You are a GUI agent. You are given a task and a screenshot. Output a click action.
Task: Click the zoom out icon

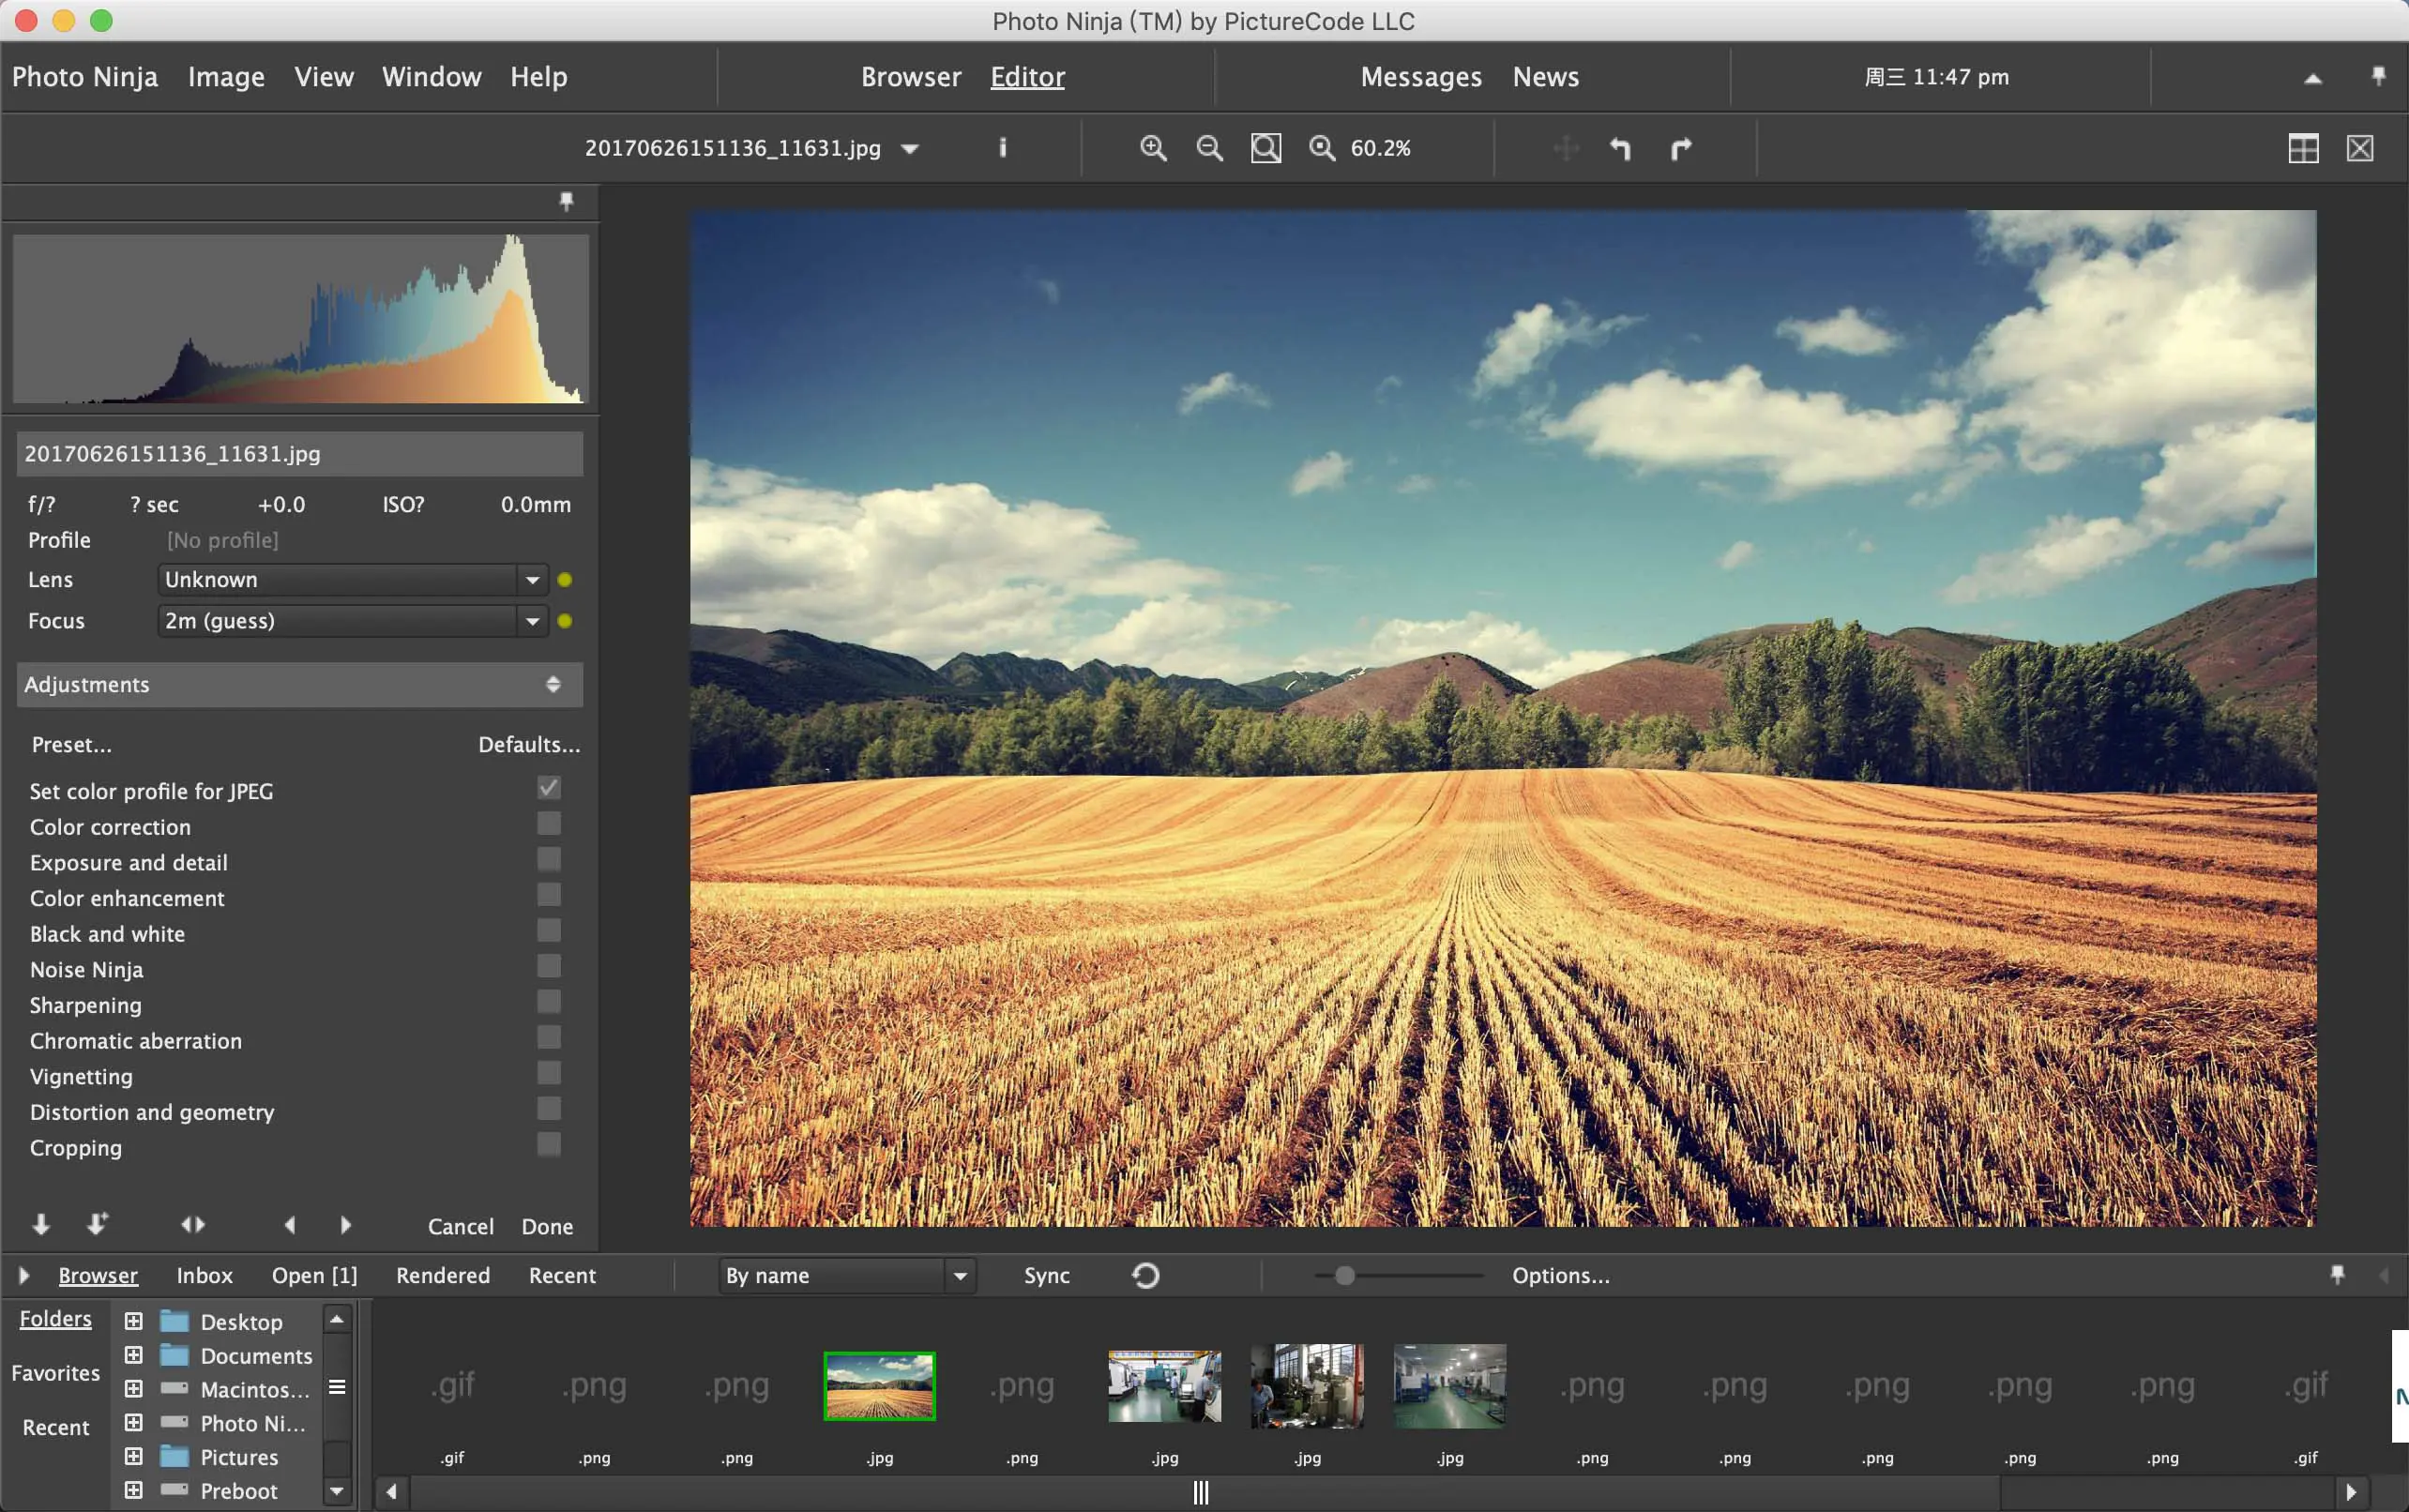1210,146
